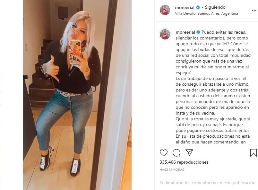Play the mirror selfie video
258x190 pixels.
tap(77, 95)
